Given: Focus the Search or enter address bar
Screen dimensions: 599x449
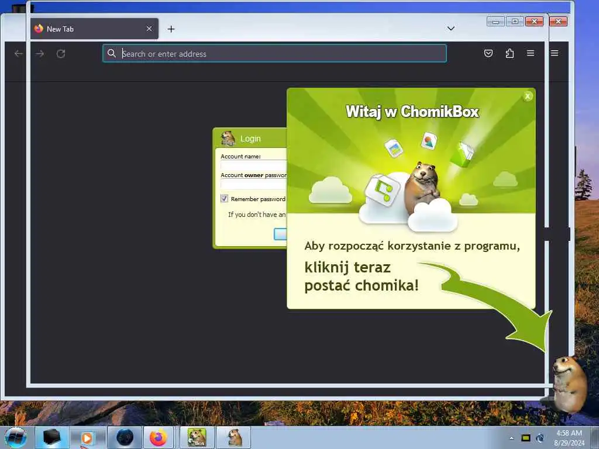Looking at the screenshot, I should (274, 53).
